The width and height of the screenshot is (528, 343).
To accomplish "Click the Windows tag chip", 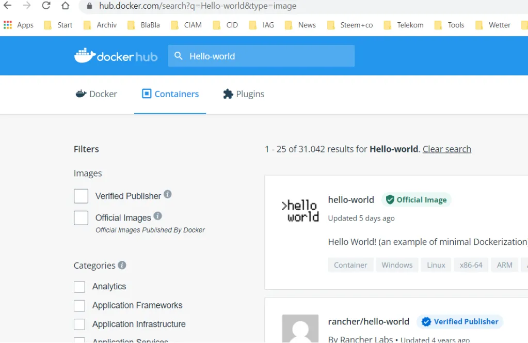I will (397, 265).
